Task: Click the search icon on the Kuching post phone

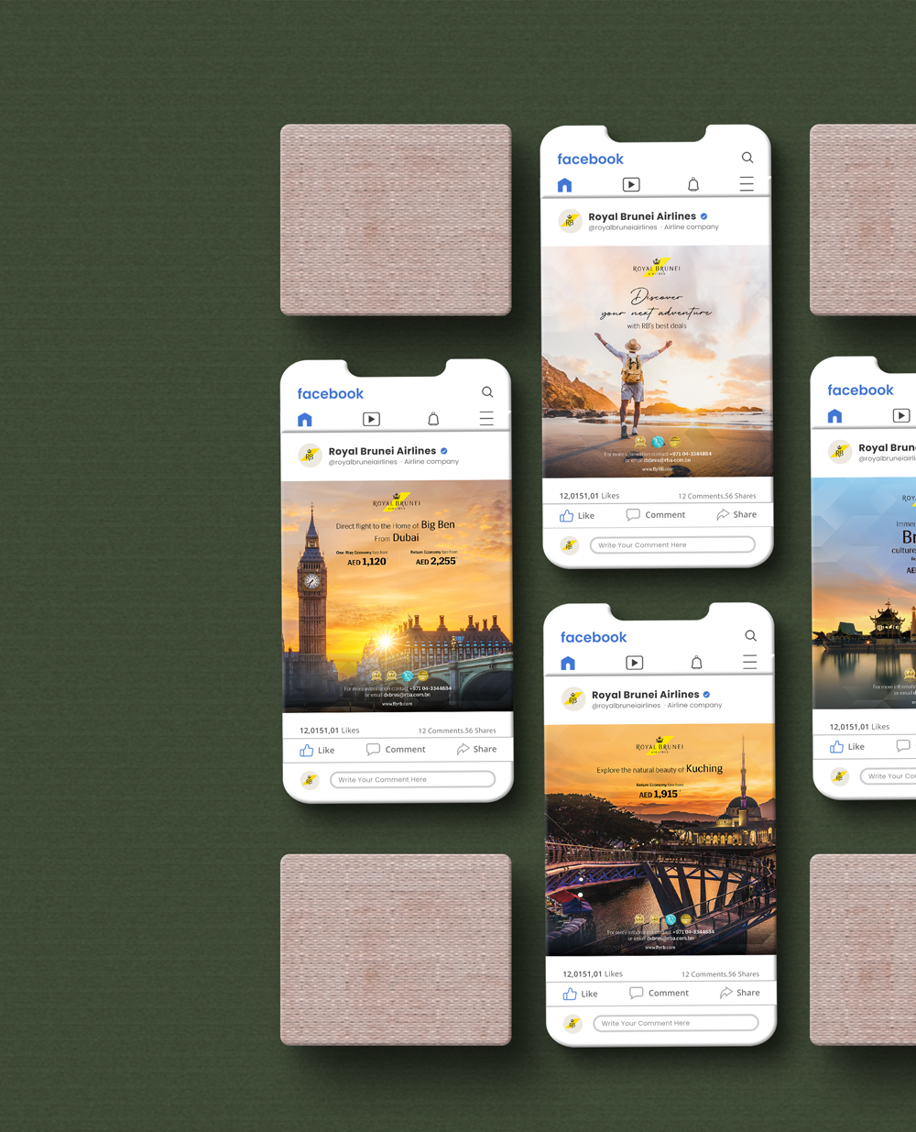Action: point(750,636)
